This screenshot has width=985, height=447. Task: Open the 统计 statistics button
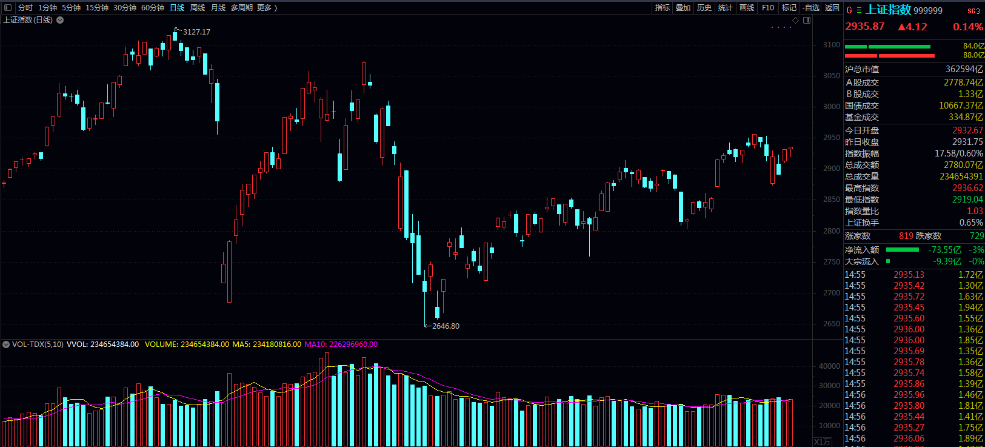[x=726, y=8]
